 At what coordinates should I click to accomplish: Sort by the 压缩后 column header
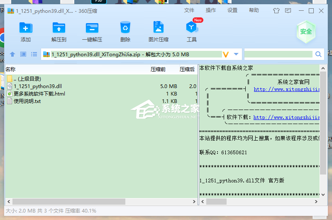click(187, 69)
